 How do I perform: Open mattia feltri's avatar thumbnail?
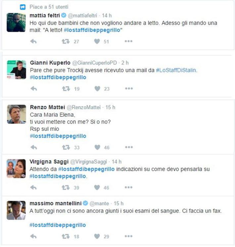coord(16,22)
